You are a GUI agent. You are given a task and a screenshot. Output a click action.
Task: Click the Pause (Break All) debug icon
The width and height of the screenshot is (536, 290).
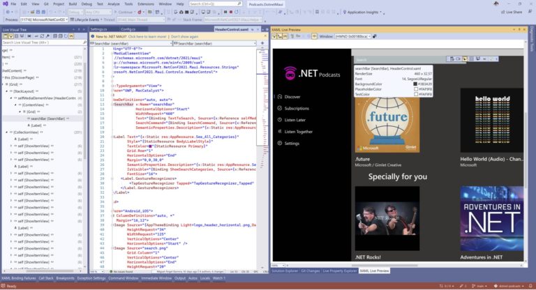(x=225, y=13)
